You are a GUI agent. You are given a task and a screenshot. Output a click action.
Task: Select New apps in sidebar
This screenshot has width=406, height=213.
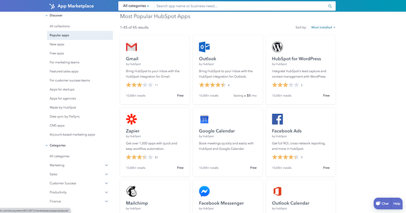[57, 45]
